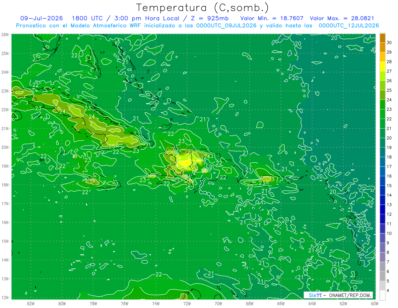The image size is (398, 308).
Task: Click the '74W' longitude axis label
Action: click(x=156, y=303)
